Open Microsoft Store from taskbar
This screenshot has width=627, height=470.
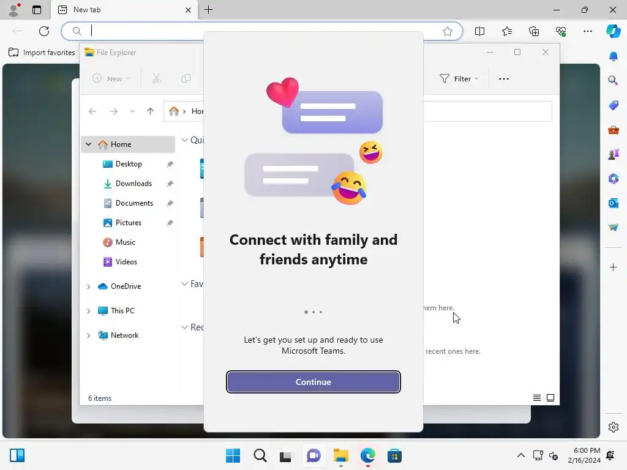(394, 455)
